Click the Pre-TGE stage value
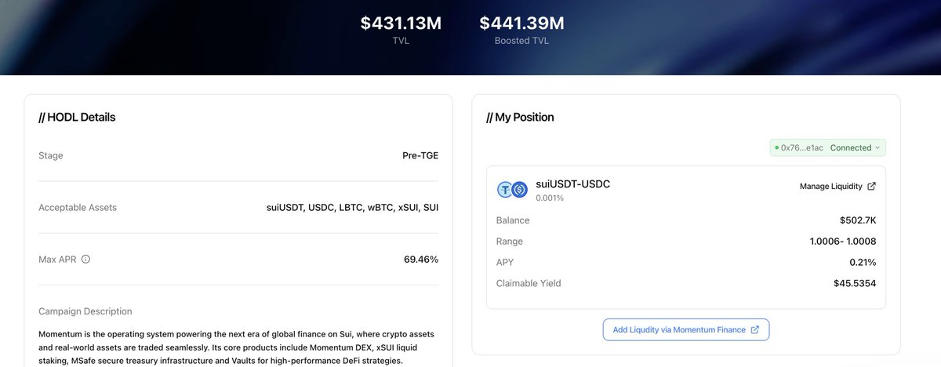This screenshot has height=367, width=941. [x=420, y=155]
